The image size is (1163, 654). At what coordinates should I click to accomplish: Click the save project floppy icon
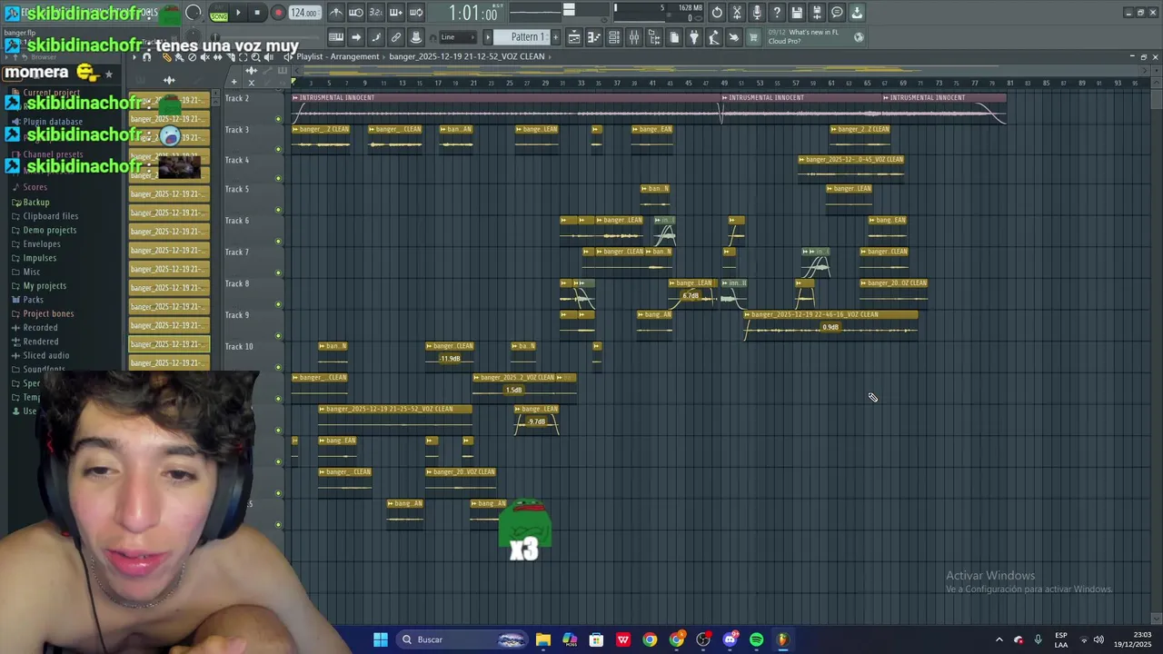(x=797, y=13)
